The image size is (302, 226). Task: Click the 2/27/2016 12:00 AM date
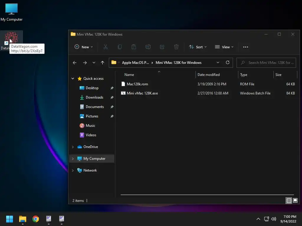click(213, 93)
